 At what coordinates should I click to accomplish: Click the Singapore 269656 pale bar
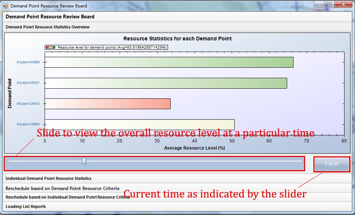click(140, 125)
